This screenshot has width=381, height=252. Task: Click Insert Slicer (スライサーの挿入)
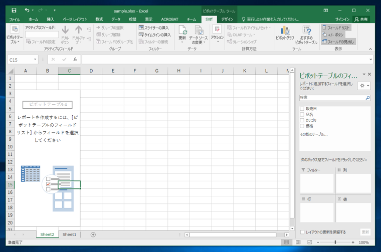tap(154, 28)
